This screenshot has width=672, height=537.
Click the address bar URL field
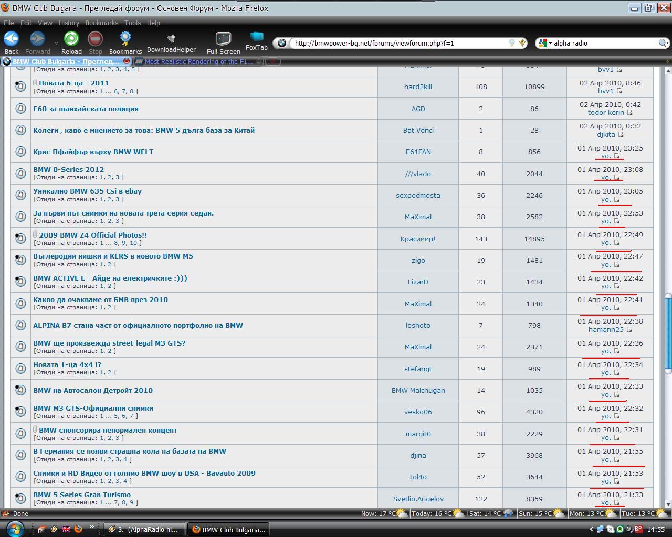click(399, 43)
